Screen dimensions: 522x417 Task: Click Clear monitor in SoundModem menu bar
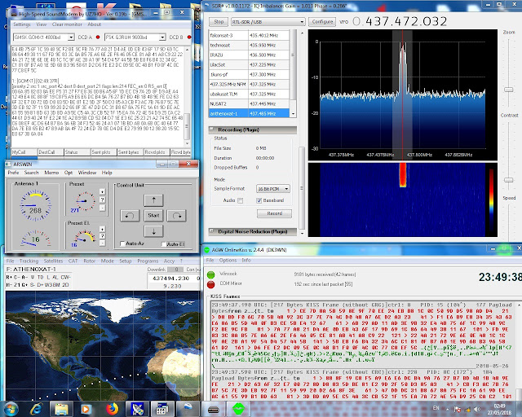click(67, 24)
